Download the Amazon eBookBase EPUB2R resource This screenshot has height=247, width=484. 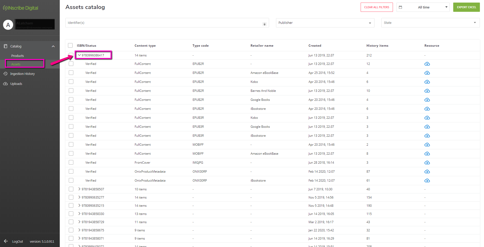[x=427, y=73]
